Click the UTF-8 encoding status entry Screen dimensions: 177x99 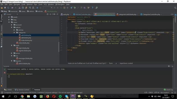click(157, 93)
